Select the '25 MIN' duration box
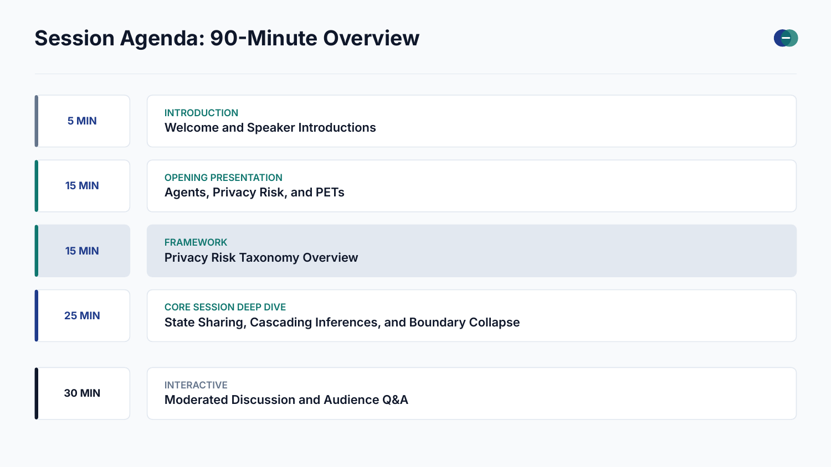Screen dimensions: 831x467 coord(83,315)
